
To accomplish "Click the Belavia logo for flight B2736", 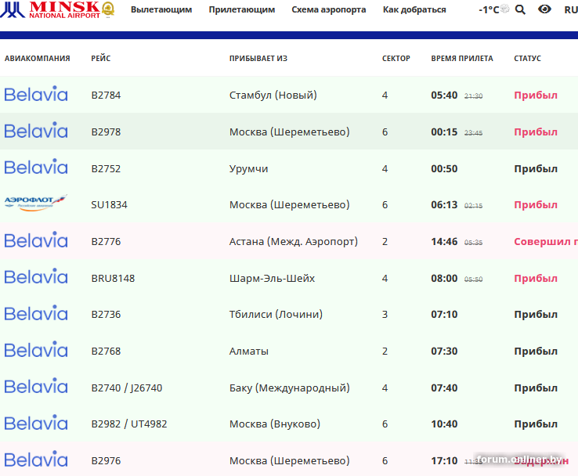I will (36, 313).
